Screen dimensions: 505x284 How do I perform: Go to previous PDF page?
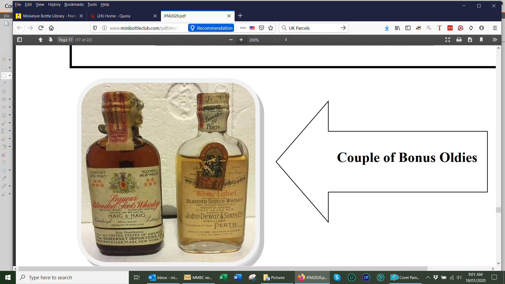point(41,40)
